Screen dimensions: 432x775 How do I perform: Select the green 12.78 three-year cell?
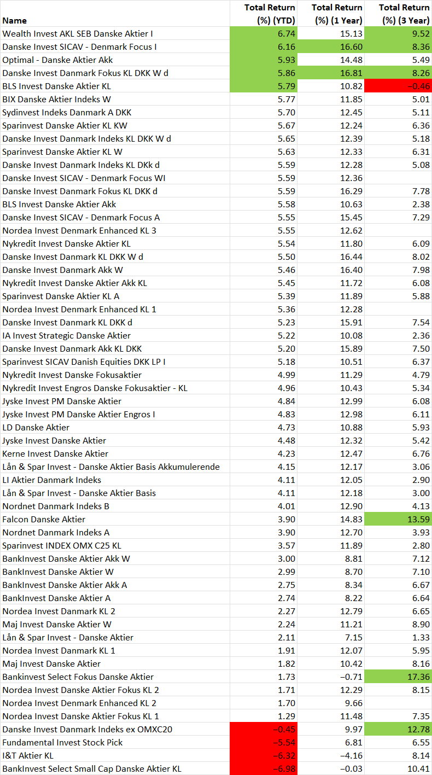tap(398, 729)
